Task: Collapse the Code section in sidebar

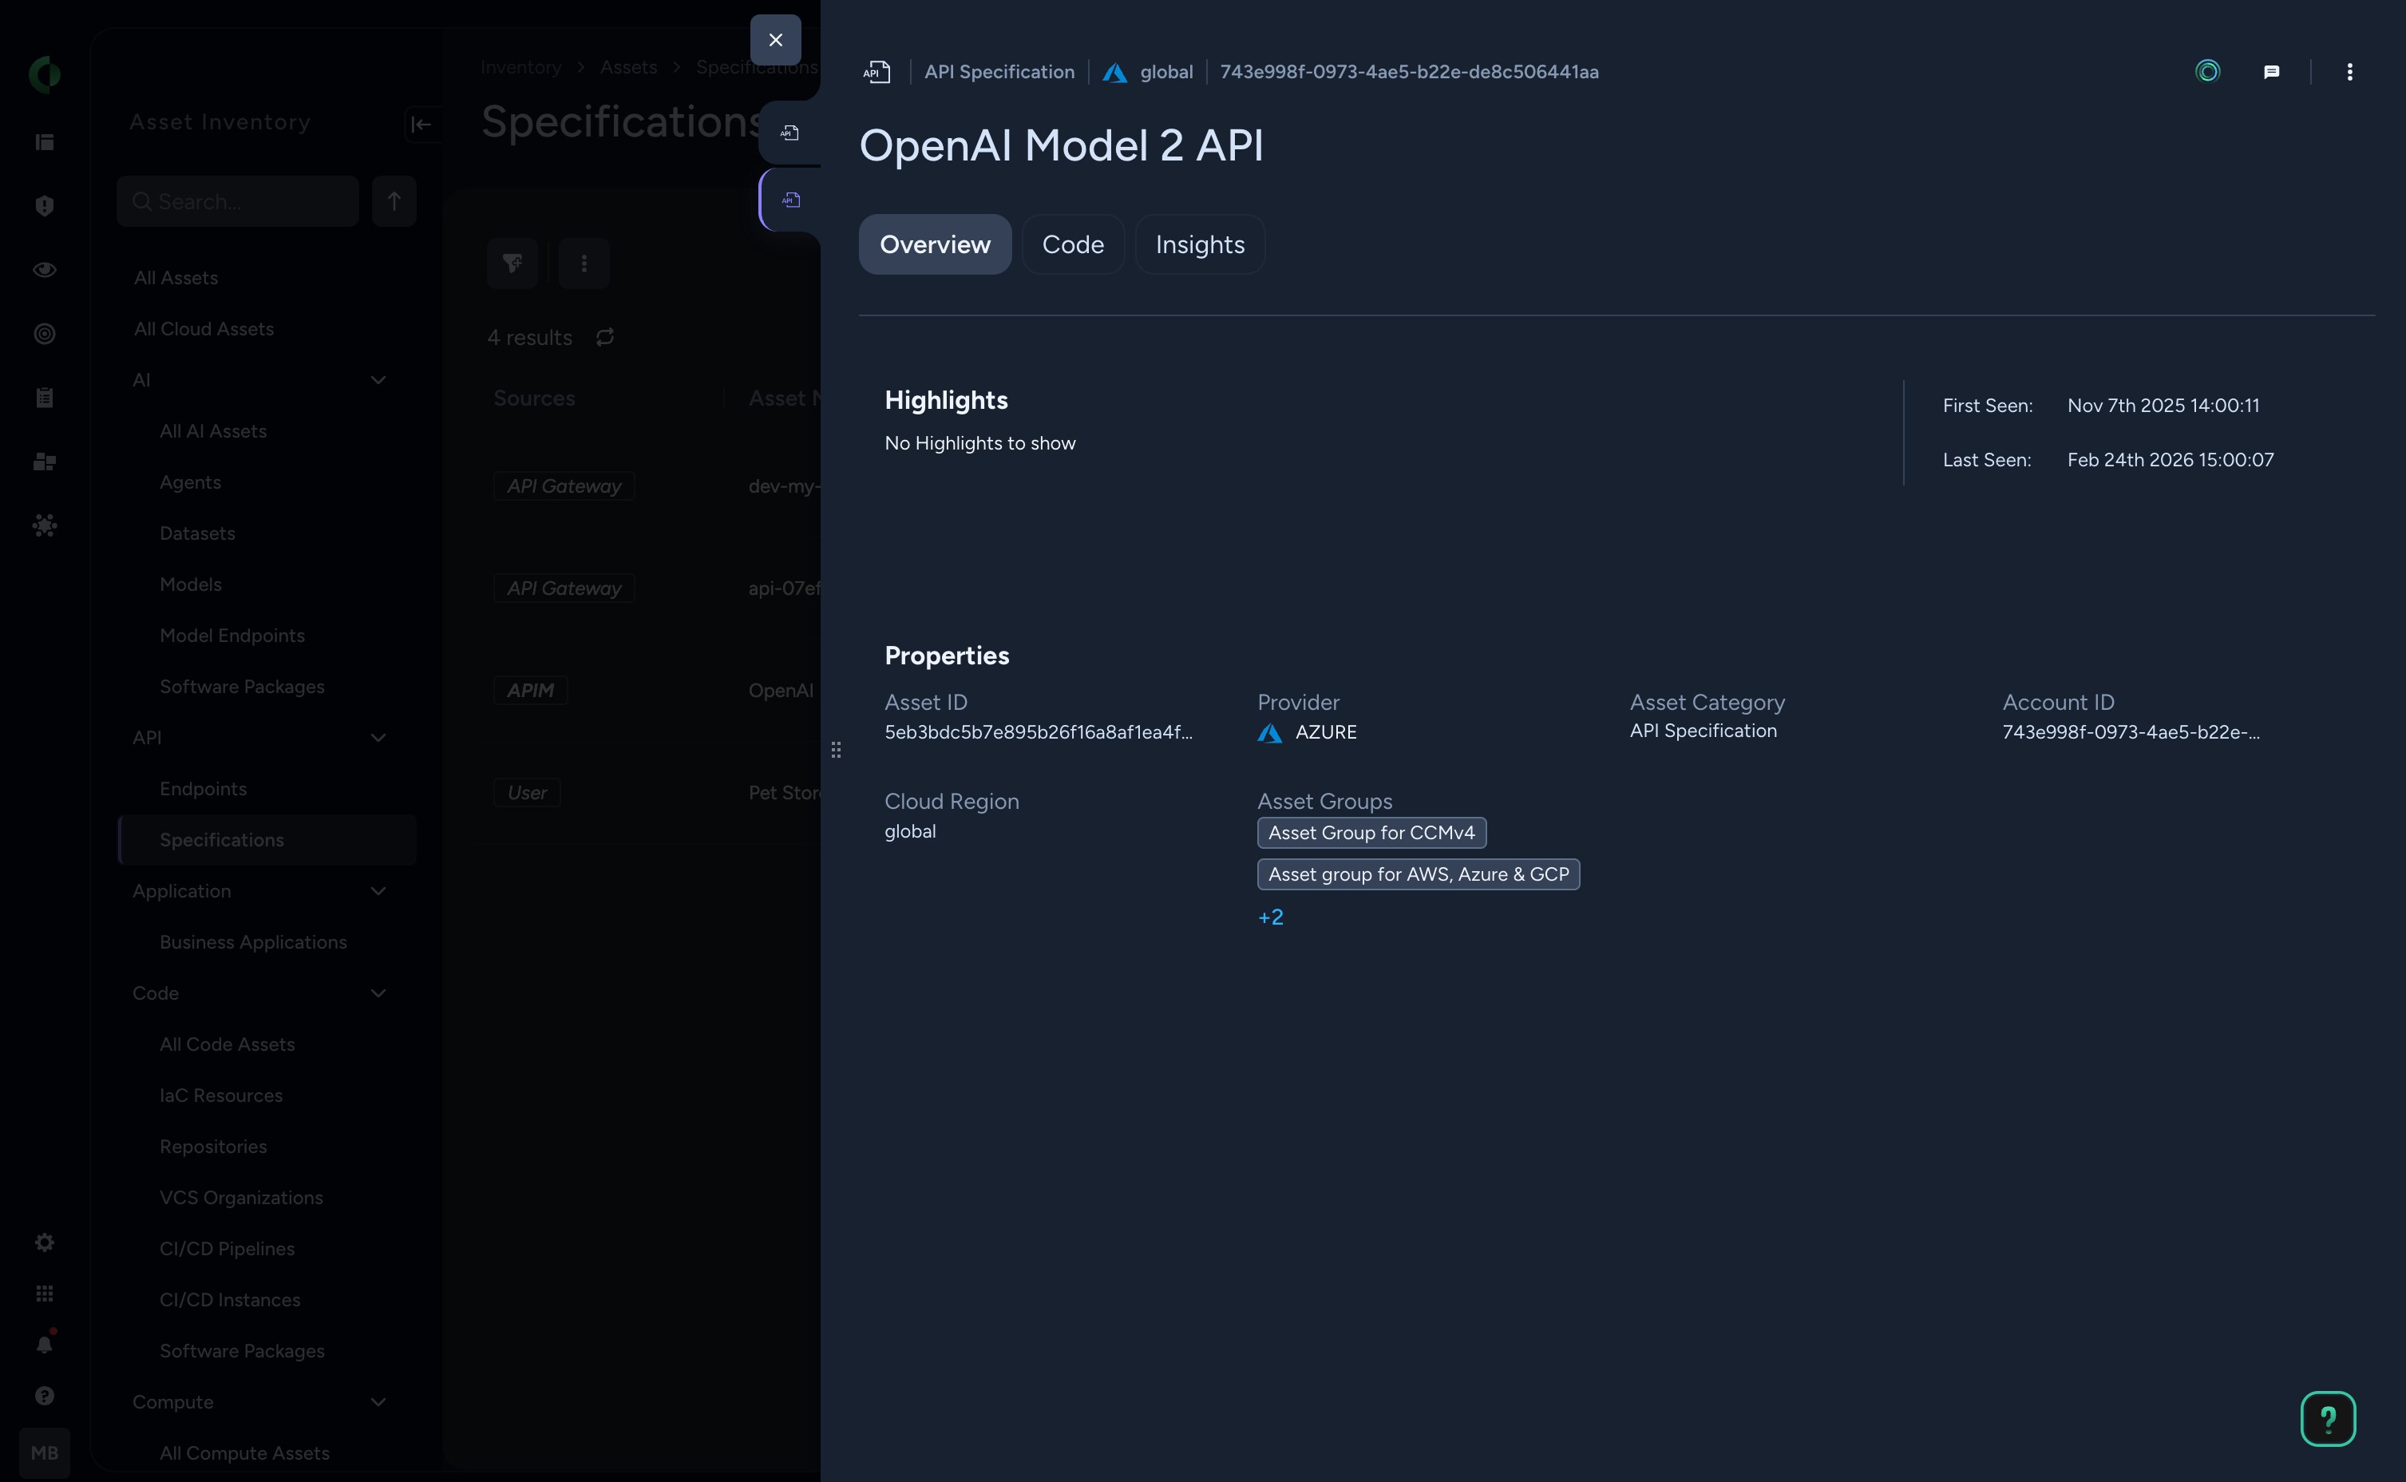Action: click(x=378, y=994)
